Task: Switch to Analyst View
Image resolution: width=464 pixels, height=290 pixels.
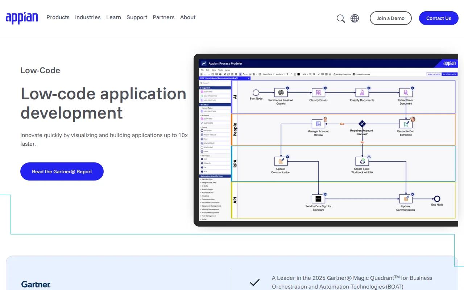Action: pyautogui.click(x=434, y=74)
